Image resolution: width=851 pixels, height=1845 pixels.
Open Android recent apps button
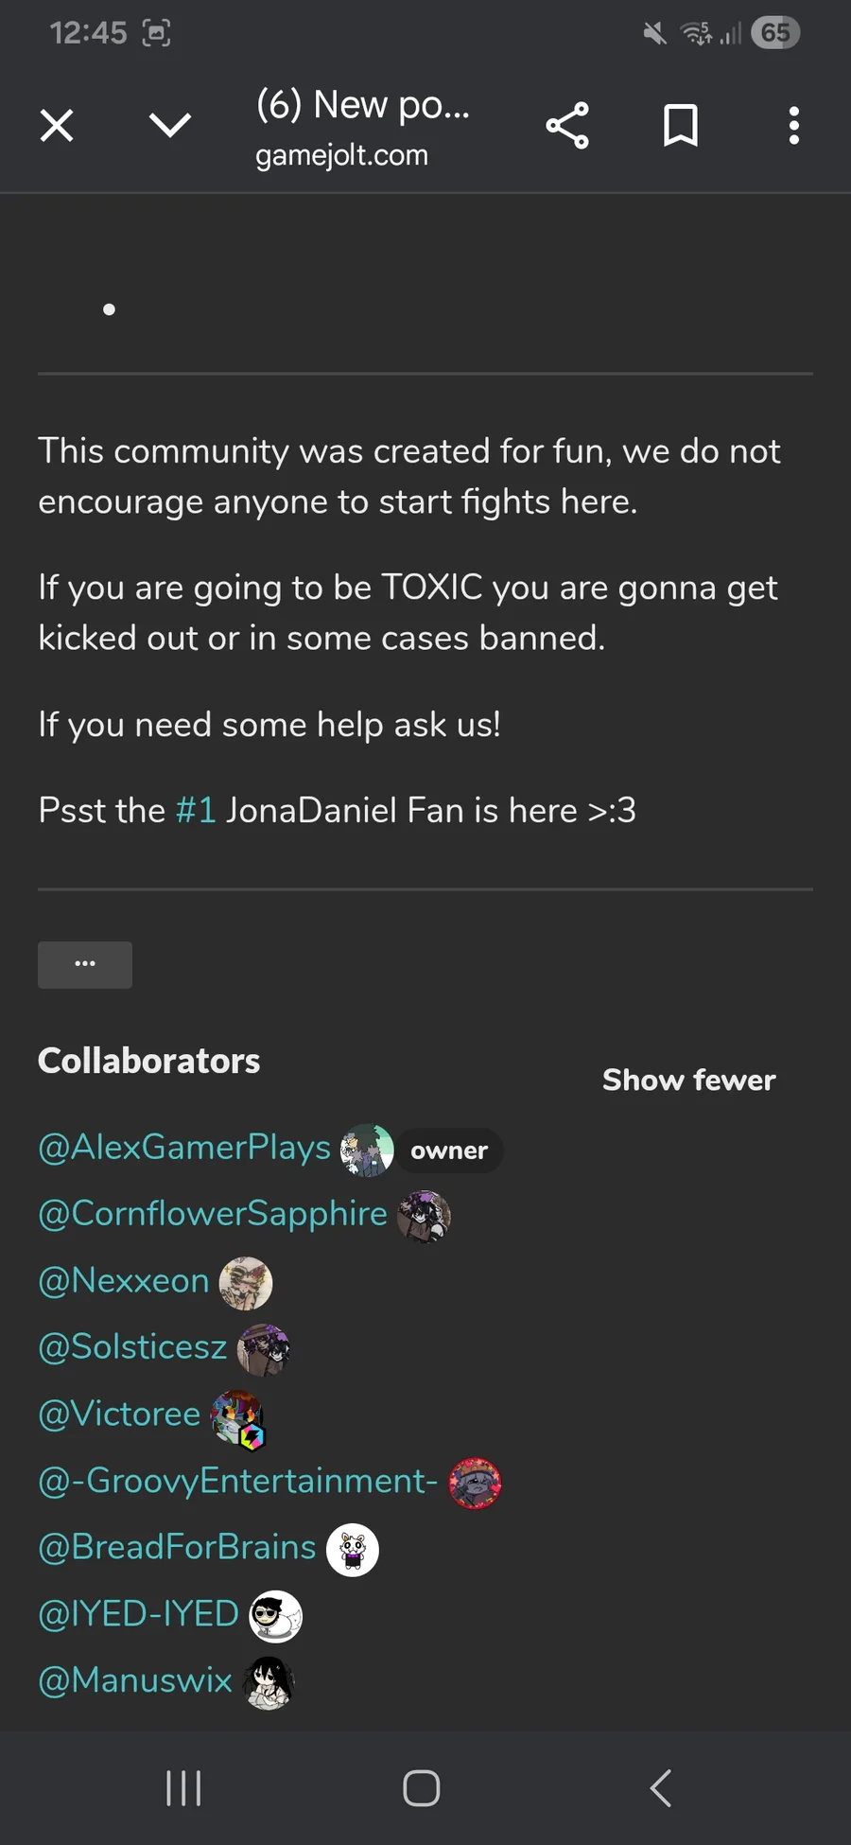[x=183, y=1788]
